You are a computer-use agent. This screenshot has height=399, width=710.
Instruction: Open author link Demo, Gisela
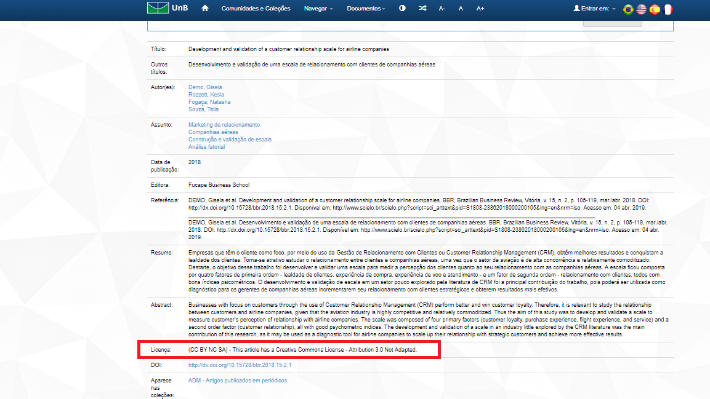click(205, 87)
